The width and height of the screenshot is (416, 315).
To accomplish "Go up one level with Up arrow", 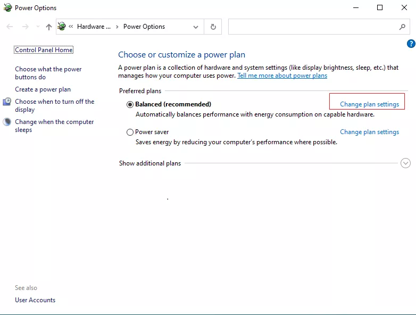I will tap(48, 27).
